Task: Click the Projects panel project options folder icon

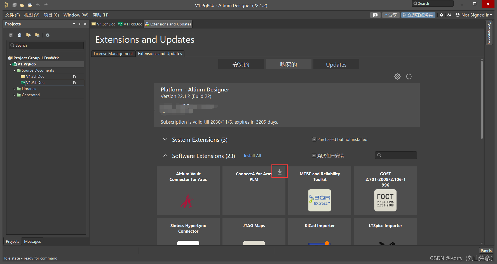Action: pos(37,35)
